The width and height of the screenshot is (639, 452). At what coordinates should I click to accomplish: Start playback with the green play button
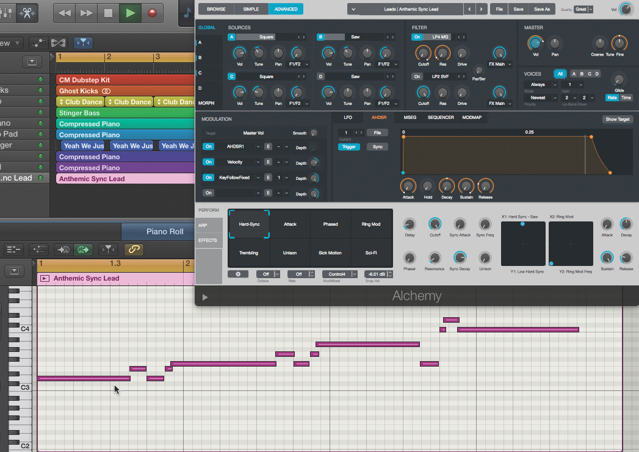coord(130,13)
